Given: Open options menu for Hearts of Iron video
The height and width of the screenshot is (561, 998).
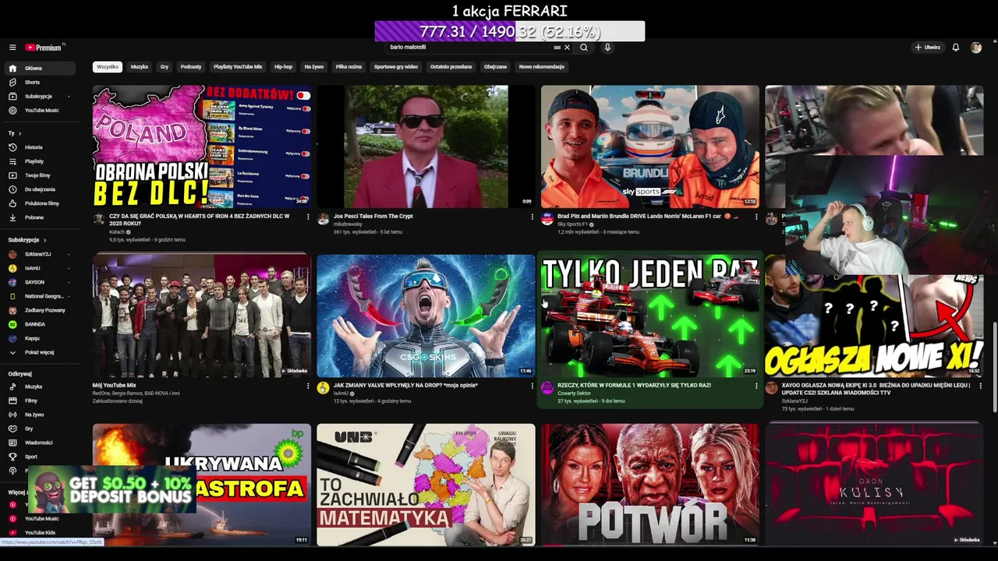Looking at the screenshot, I should [x=308, y=217].
